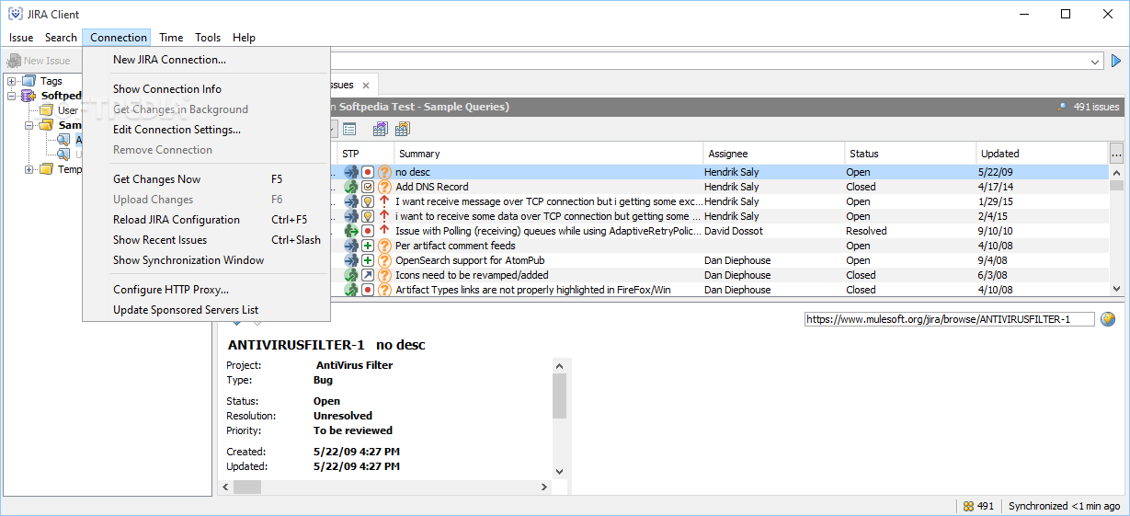Select the 'Add DNS Record' summary cell
Screen dimensions: 1130x516
549,187
